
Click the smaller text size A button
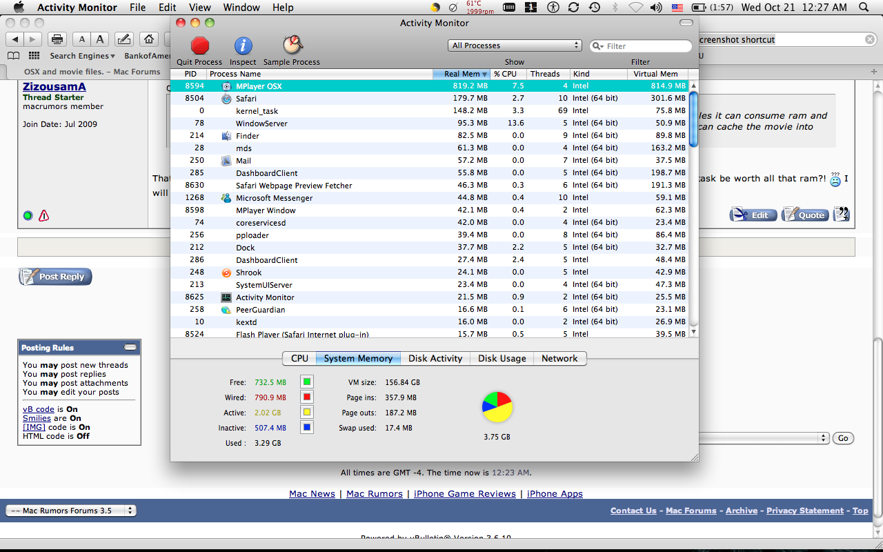coord(82,39)
